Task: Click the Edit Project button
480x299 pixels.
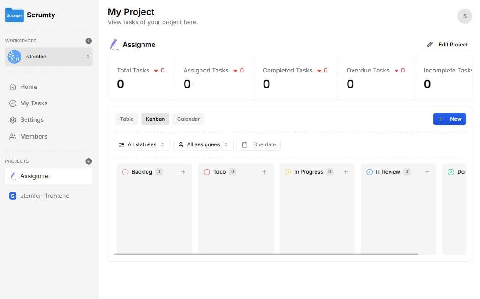Action: (x=447, y=45)
